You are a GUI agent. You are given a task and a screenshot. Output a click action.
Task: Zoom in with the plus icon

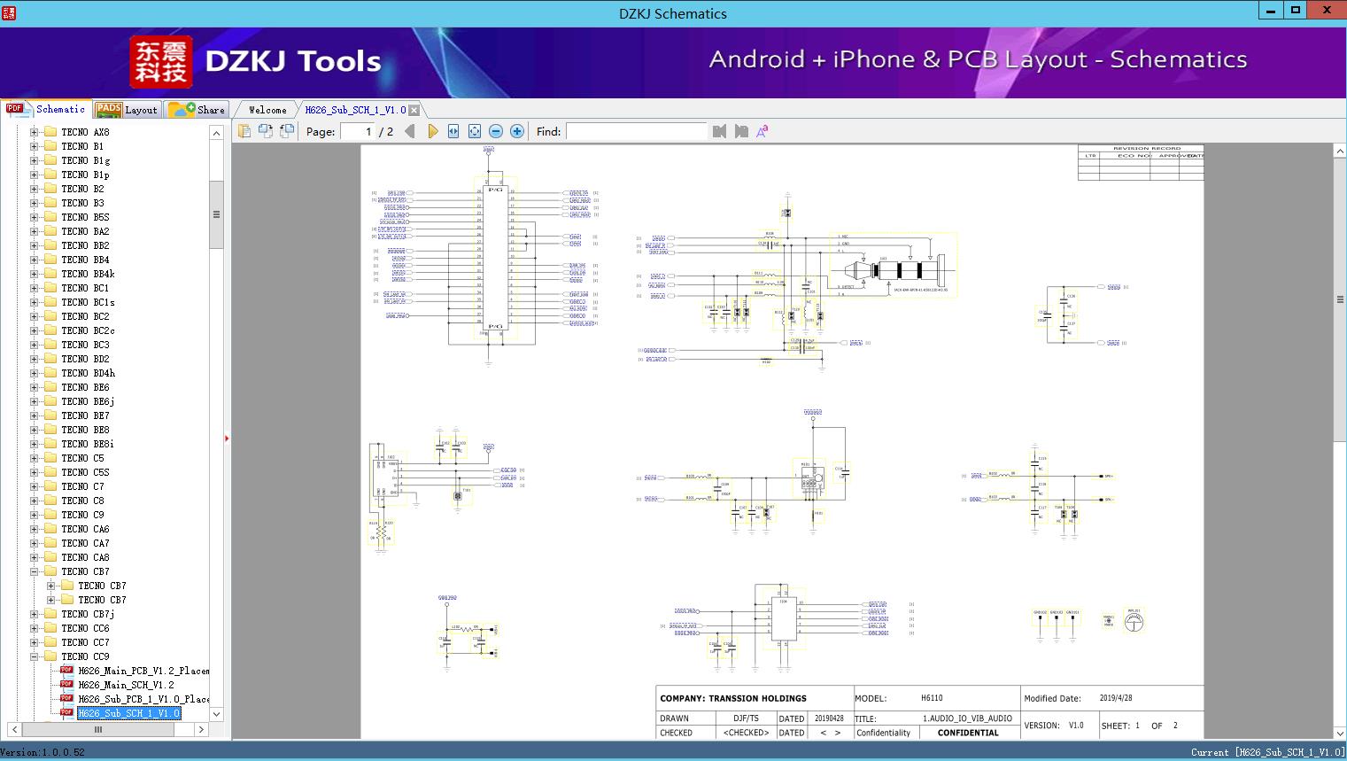click(517, 131)
